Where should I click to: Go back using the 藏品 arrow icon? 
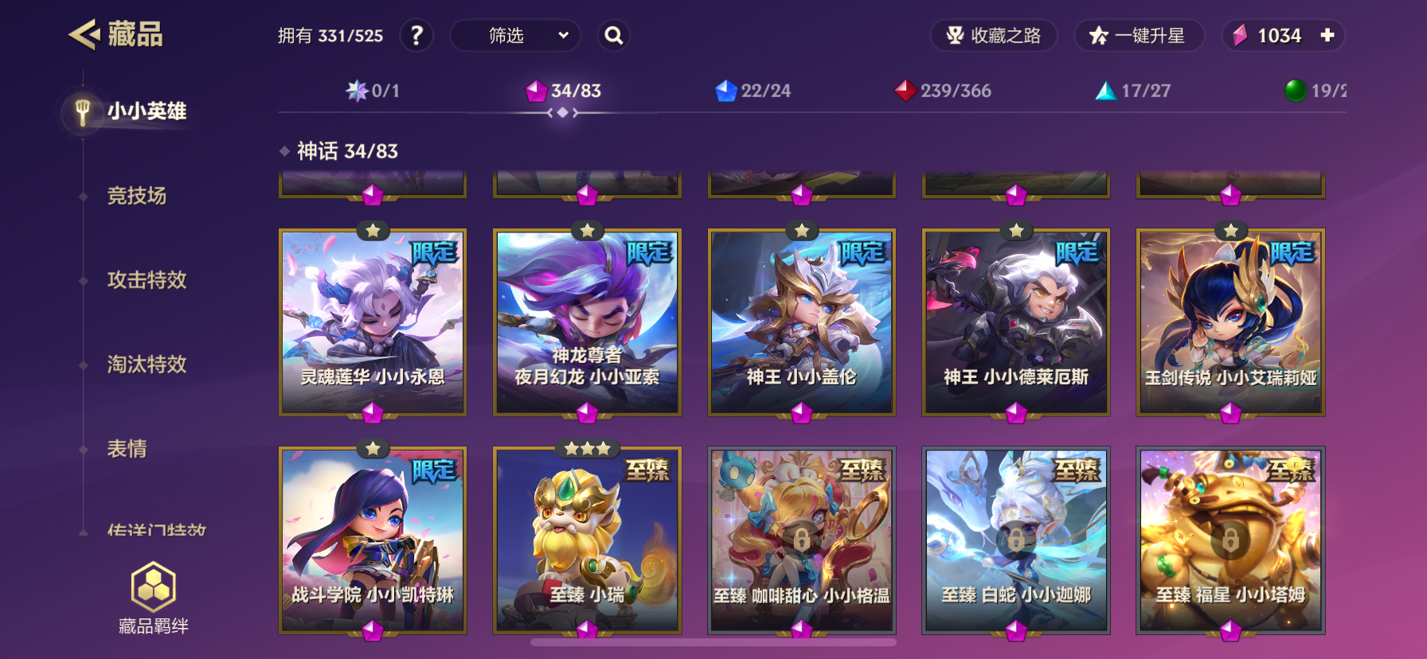click(x=84, y=34)
